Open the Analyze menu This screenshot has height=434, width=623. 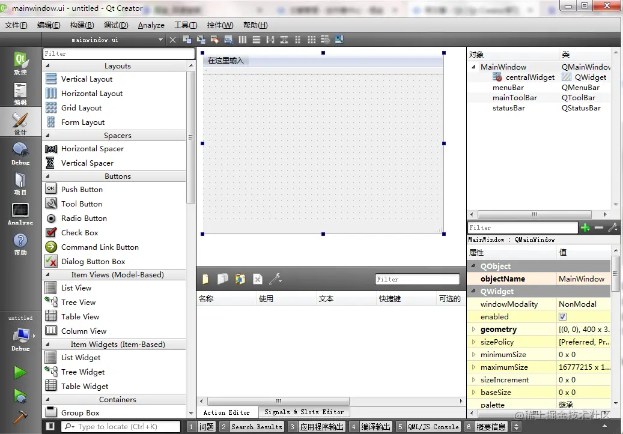(151, 25)
